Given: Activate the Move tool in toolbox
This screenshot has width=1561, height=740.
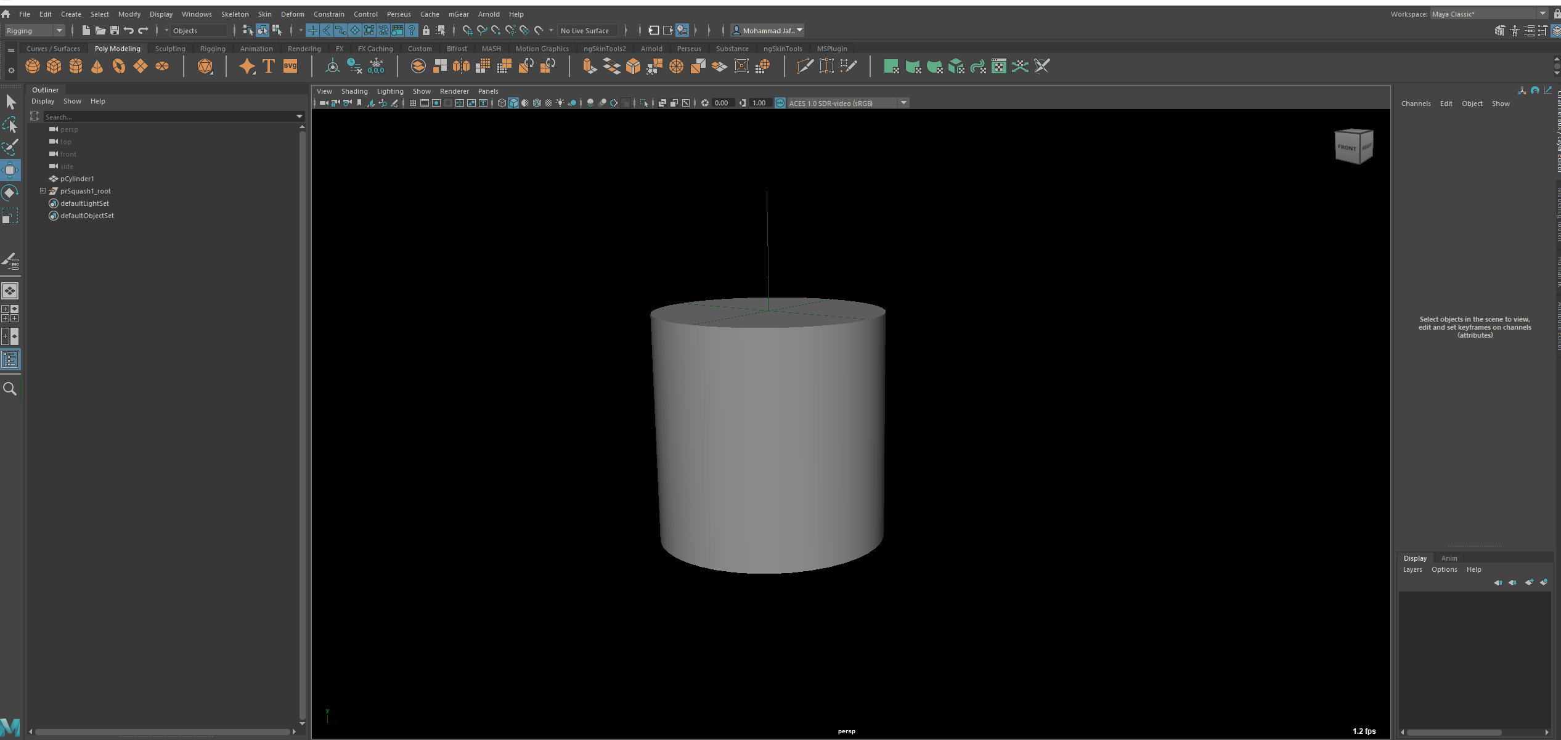Looking at the screenshot, I should (10, 170).
